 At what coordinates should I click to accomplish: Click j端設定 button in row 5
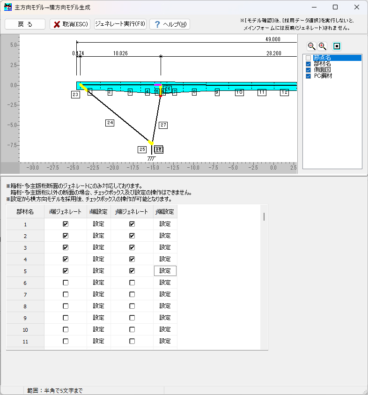coord(165,271)
